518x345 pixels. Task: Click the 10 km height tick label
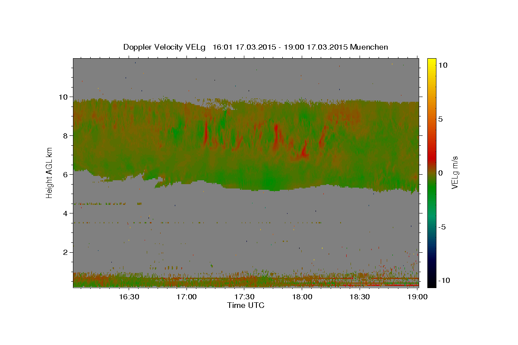(x=64, y=97)
